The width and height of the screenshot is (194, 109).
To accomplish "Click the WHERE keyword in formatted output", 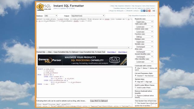I will (x=40, y=84).
